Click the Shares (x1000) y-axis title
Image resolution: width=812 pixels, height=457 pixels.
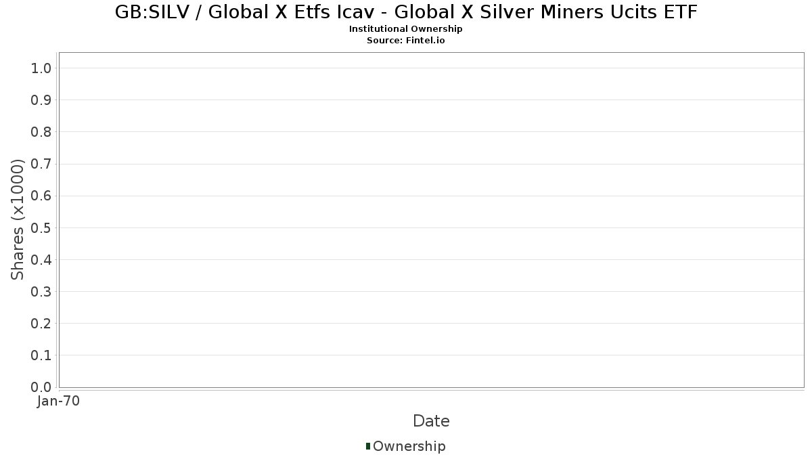(x=18, y=220)
